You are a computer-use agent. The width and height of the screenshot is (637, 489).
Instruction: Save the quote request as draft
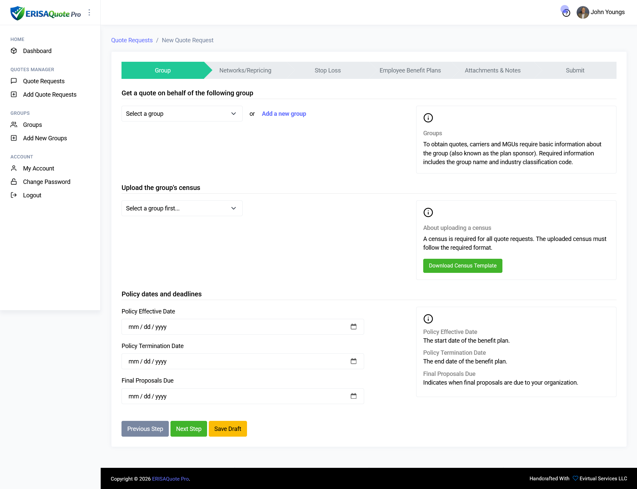[228, 429]
